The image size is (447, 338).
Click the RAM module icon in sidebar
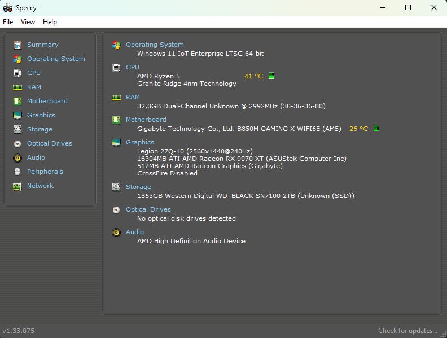(17, 87)
